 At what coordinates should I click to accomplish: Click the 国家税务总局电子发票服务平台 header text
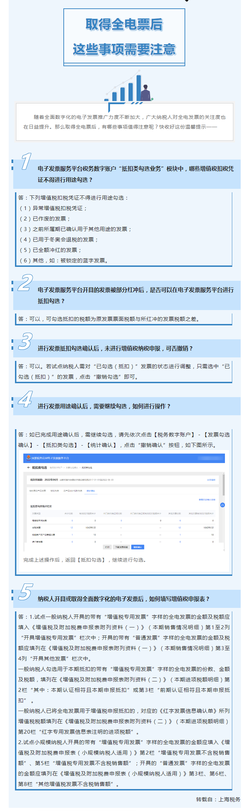50,458
